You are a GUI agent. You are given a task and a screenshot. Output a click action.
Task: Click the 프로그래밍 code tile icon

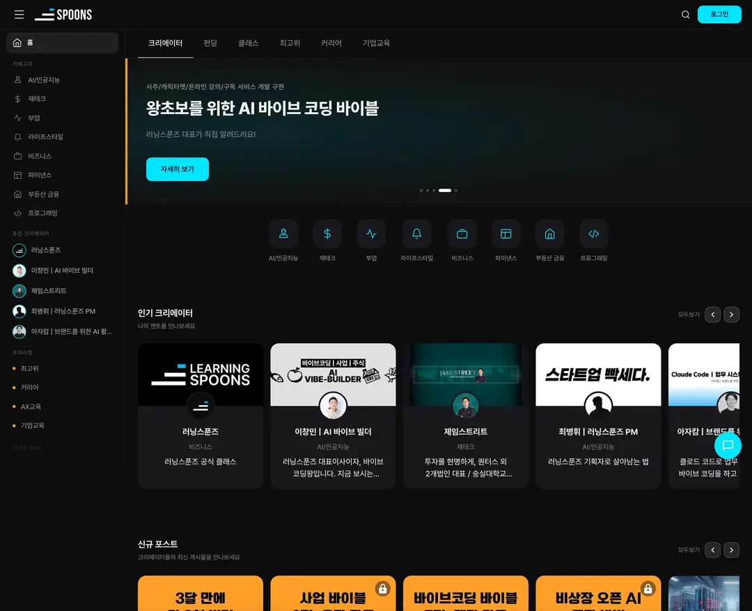pos(594,234)
